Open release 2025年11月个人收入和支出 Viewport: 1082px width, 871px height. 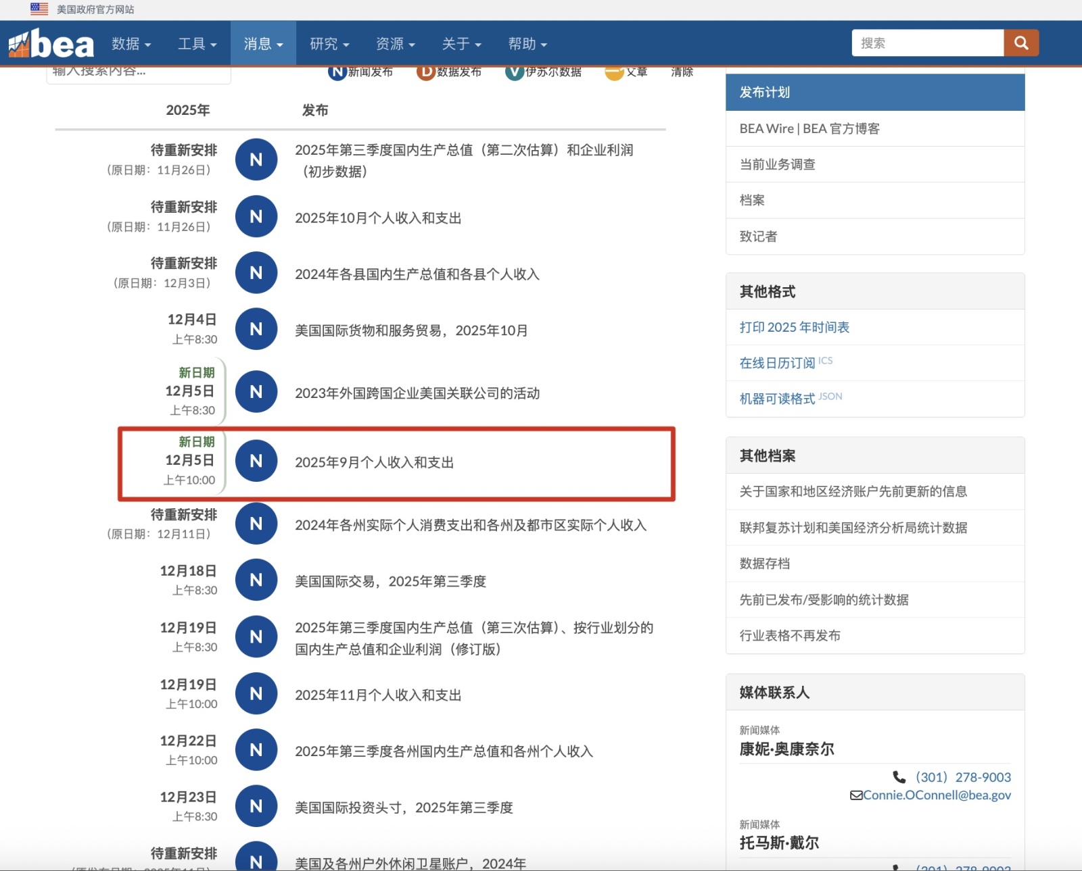click(378, 695)
